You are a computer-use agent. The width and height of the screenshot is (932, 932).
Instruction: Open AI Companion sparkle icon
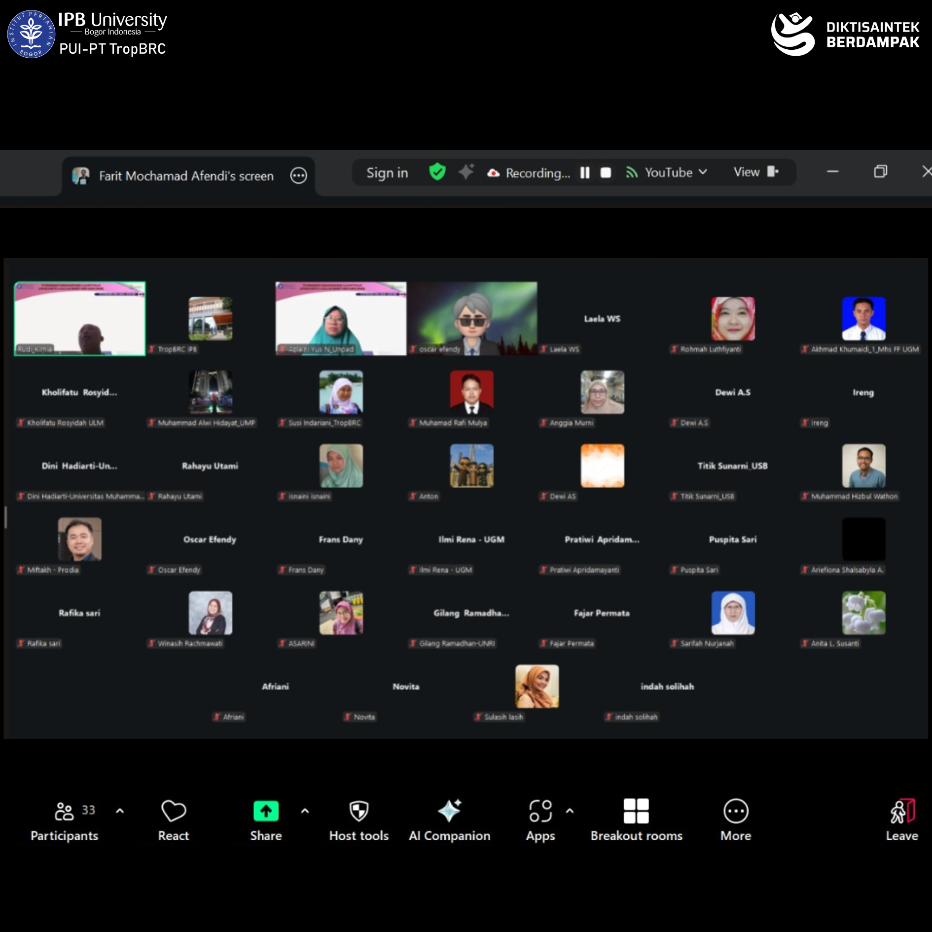click(x=449, y=811)
